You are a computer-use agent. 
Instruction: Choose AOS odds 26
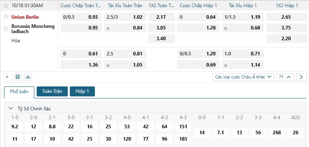295,133
